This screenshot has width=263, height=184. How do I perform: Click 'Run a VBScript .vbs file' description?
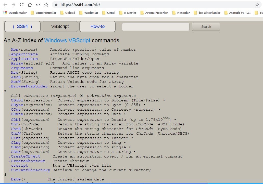82,166
